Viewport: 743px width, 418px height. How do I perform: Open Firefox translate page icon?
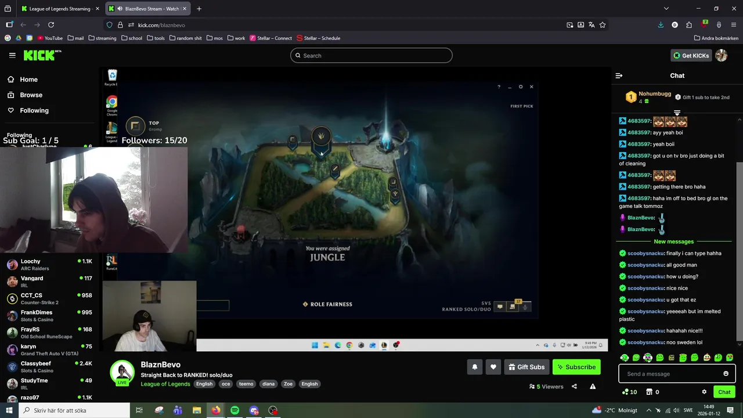tap(591, 25)
